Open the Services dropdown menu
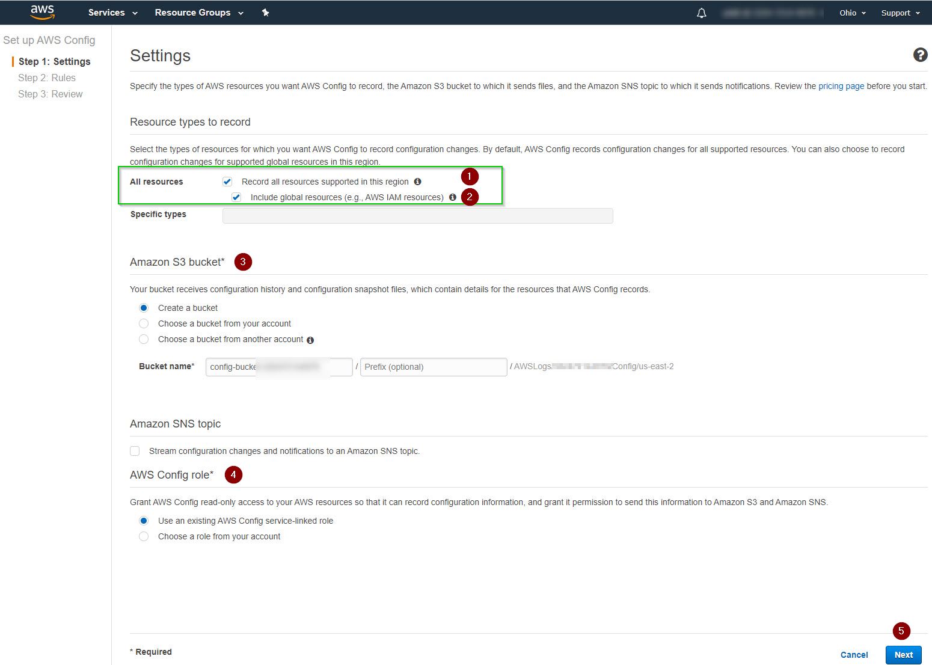The width and height of the screenshot is (932, 665). pos(113,13)
